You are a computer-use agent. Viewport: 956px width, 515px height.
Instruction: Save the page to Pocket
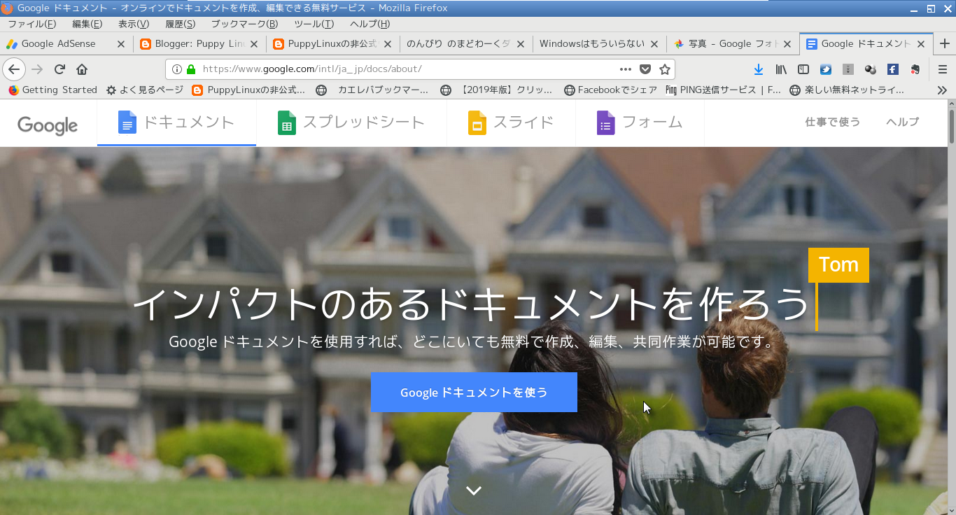pyautogui.click(x=645, y=69)
